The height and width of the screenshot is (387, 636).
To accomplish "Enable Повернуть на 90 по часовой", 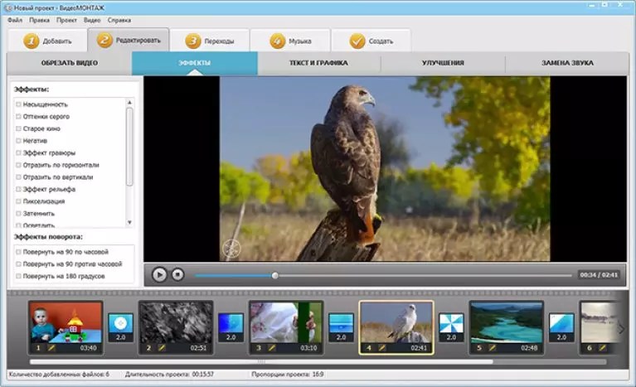I will 18,252.
